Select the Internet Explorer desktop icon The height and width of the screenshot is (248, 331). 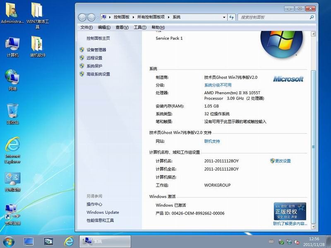[12, 150]
